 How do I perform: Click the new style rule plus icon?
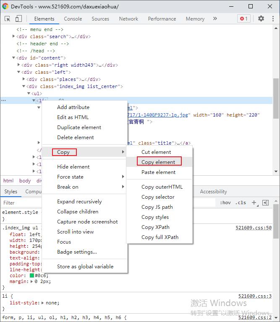click(x=254, y=203)
